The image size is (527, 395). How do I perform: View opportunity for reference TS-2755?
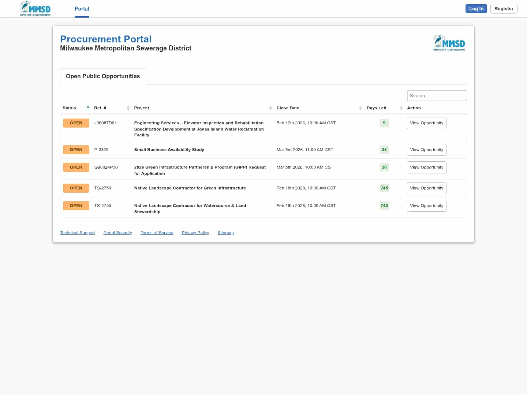pyautogui.click(x=426, y=206)
